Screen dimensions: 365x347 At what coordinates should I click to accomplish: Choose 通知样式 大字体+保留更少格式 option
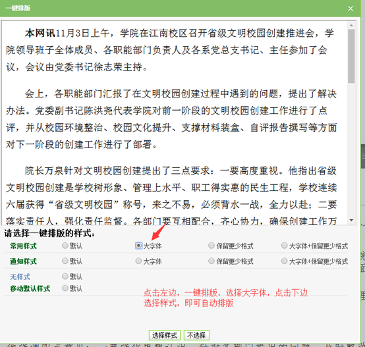284,261
